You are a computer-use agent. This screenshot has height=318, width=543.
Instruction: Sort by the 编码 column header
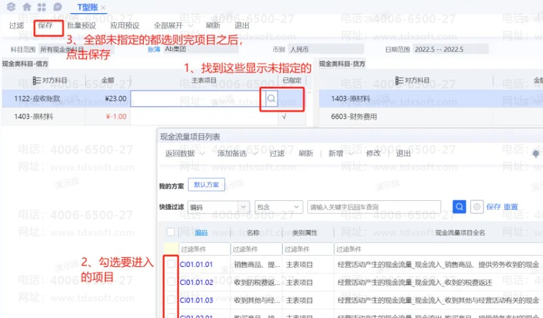[201, 232]
